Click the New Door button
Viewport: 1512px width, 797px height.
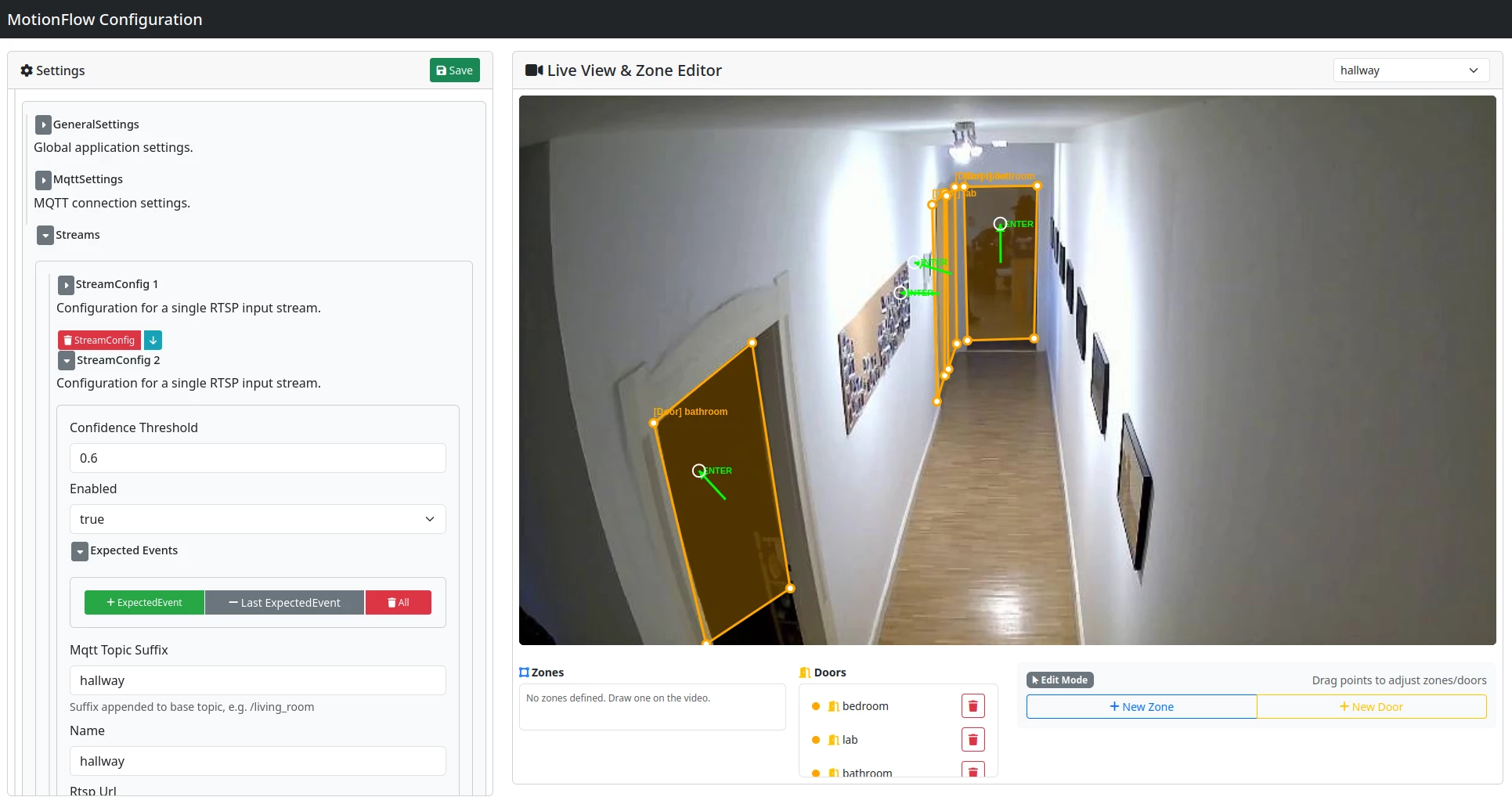[x=1372, y=707]
